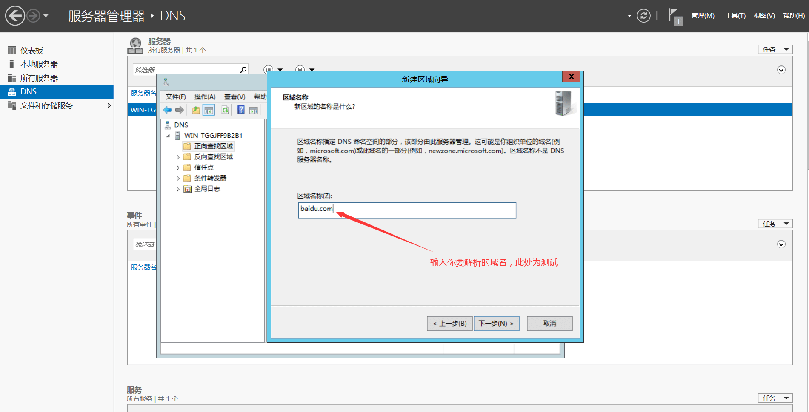The image size is (809, 412).
Task: Click the 下一步(N) button
Action: (496, 324)
